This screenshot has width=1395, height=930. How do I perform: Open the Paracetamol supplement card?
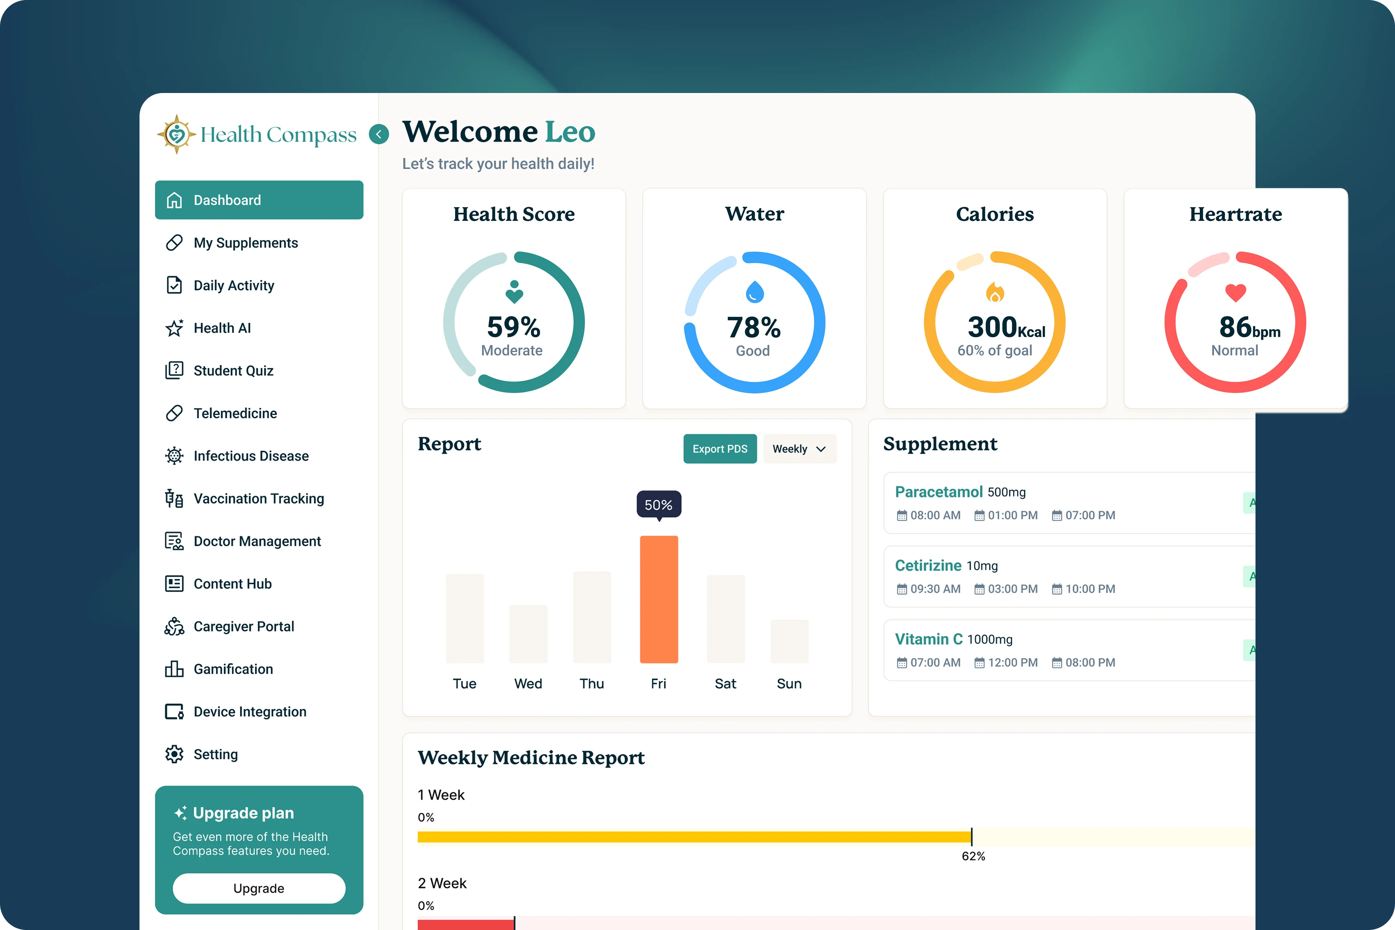1069,503
